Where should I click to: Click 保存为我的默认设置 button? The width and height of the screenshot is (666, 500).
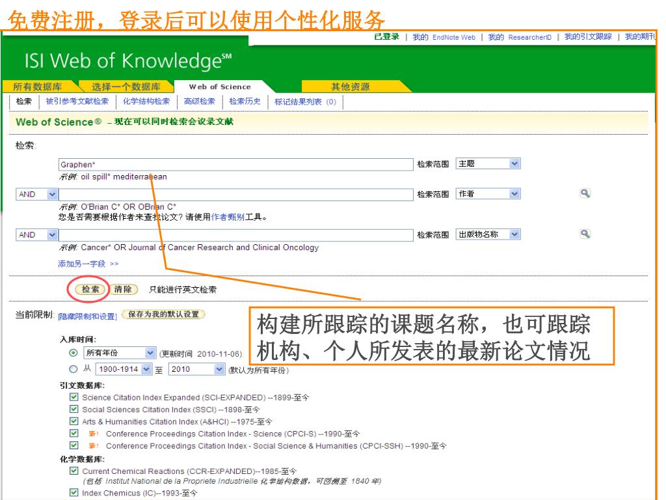click(x=163, y=314)
